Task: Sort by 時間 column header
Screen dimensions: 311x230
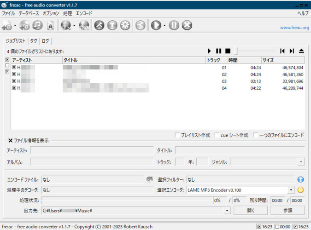Action: [244, 60]
